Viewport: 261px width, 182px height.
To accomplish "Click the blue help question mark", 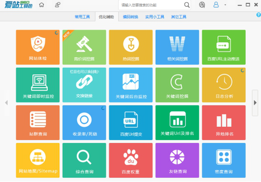I will [259, 15].
